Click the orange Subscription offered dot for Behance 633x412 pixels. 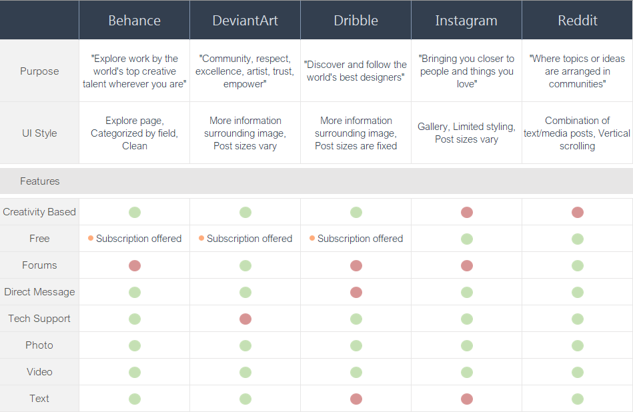point(91,238)
